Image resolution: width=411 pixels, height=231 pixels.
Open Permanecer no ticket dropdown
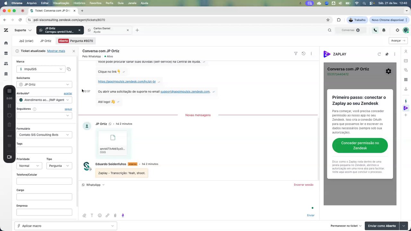click(346, 226)
